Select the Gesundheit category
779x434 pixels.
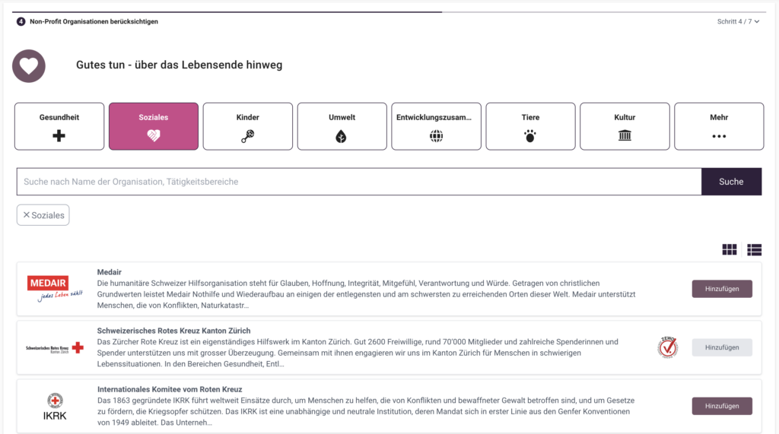[x=59, y=126]
